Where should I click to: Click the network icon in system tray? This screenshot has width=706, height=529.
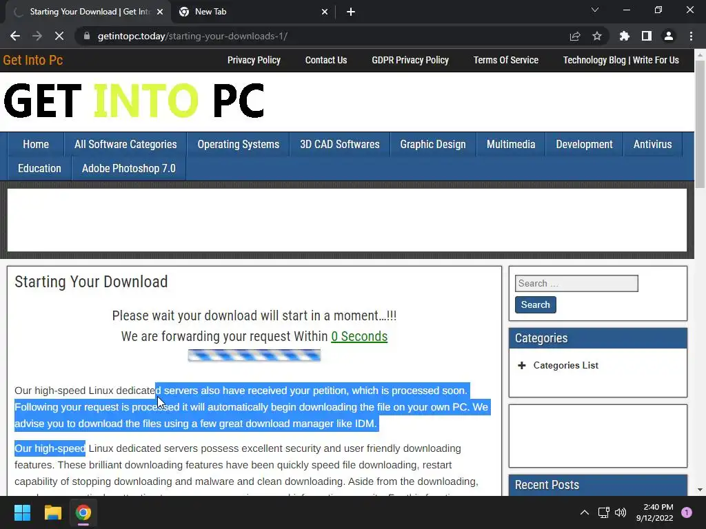pyautogui.click(x=603, y=512)
